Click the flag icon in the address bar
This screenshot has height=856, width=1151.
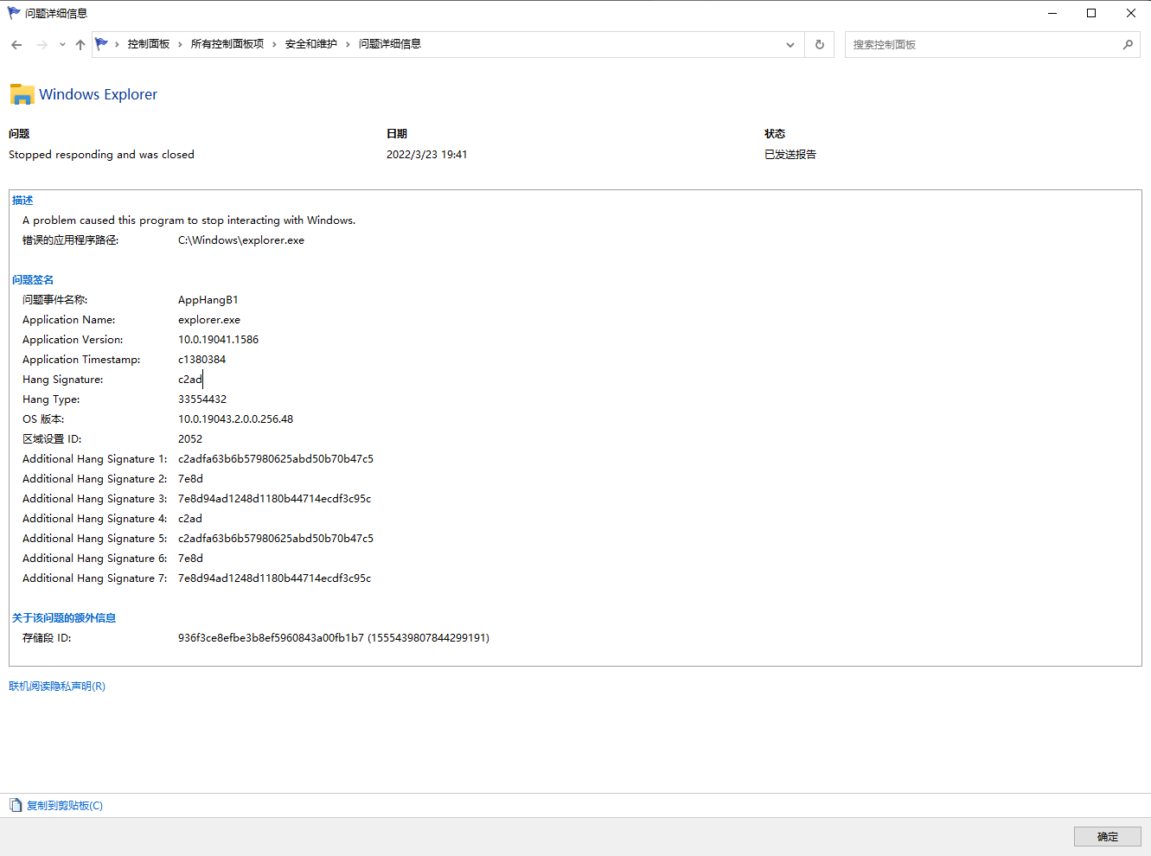102,44
